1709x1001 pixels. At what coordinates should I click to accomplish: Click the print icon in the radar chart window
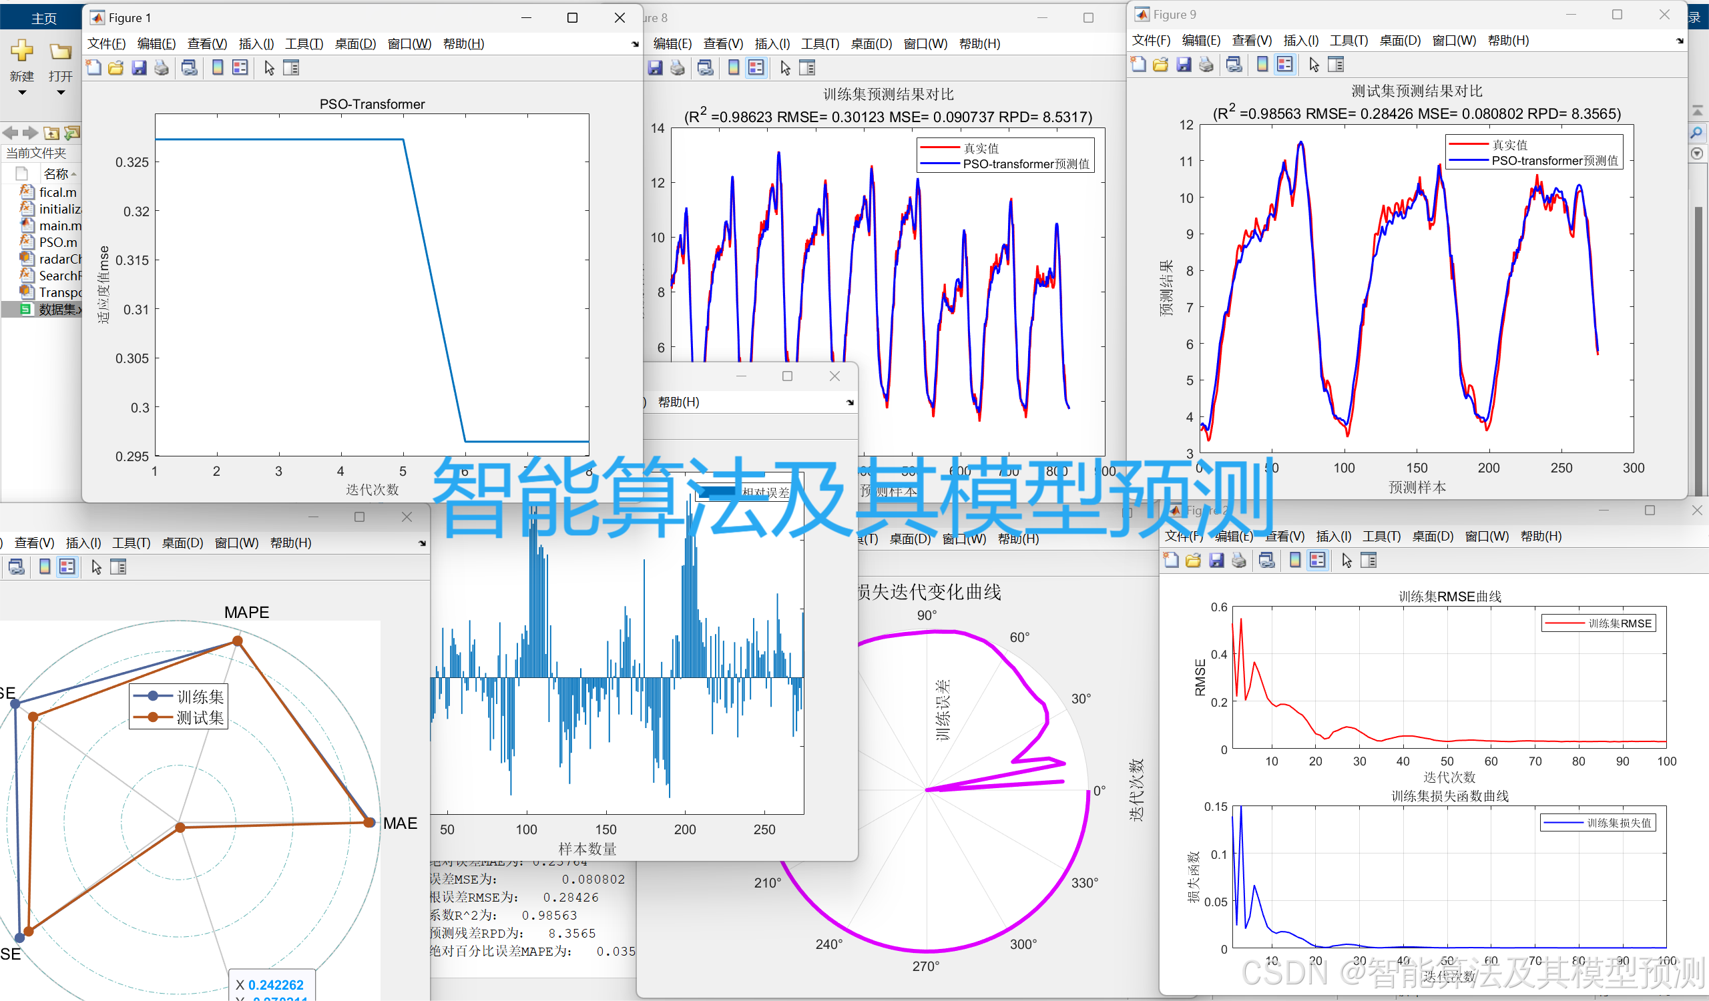point(15,567)
